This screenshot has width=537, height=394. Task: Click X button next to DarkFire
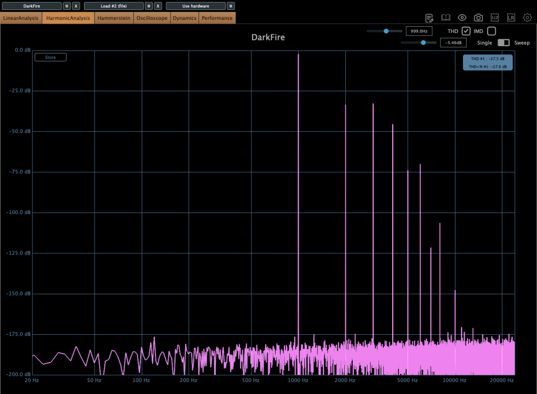point(76,6)
